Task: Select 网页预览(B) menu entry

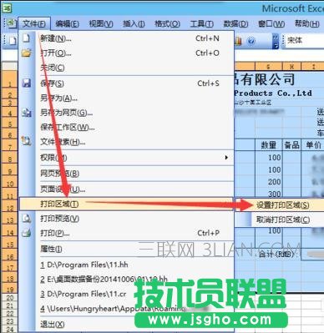Action: pos(126,174)
